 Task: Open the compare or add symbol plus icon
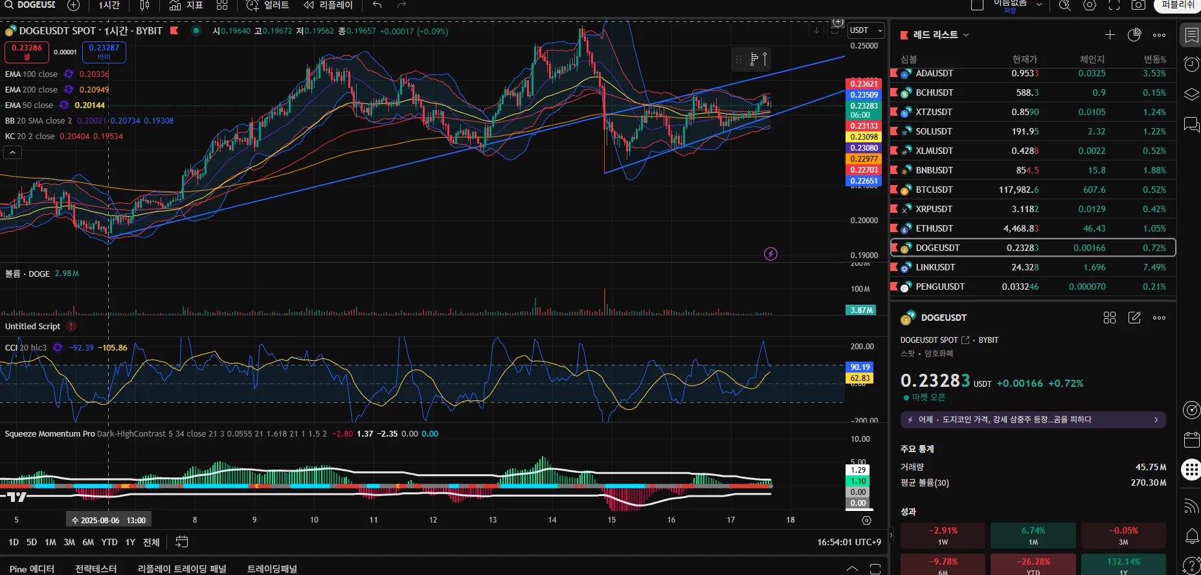coord(74,5)
